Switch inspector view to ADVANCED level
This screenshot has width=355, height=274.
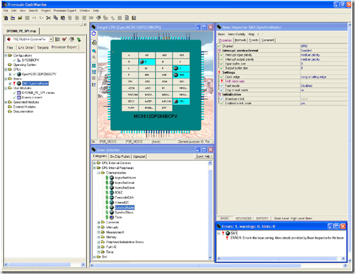pos(243,218)
